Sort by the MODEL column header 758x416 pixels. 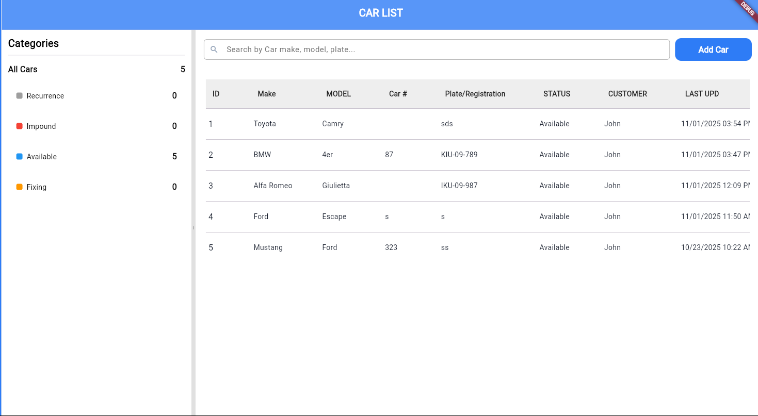click(338, 94)
